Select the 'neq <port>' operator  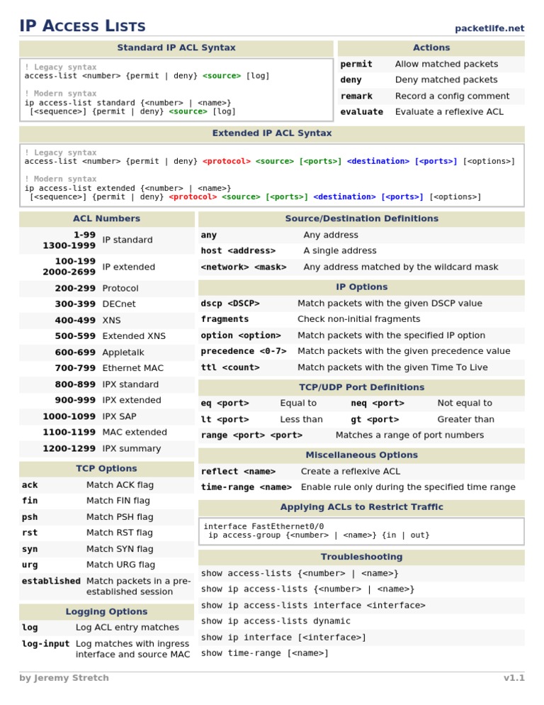coord(378,403)
